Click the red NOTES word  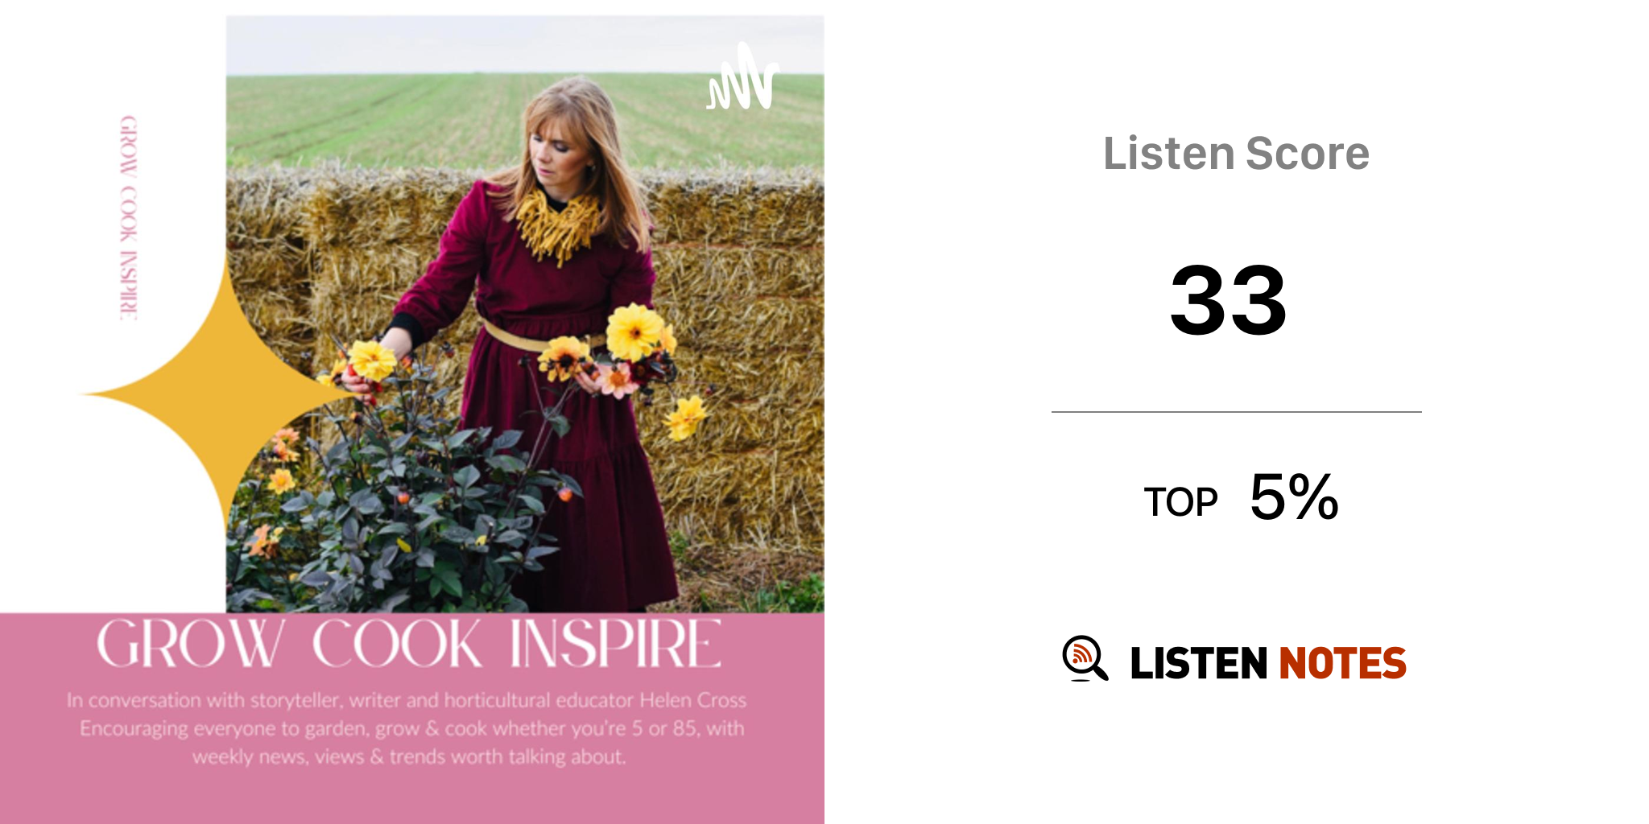click(x=1342, y=663)
